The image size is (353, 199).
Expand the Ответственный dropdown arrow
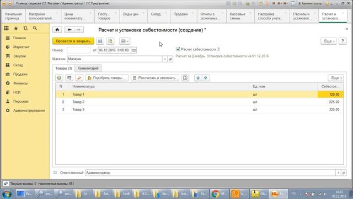point(338,173)
